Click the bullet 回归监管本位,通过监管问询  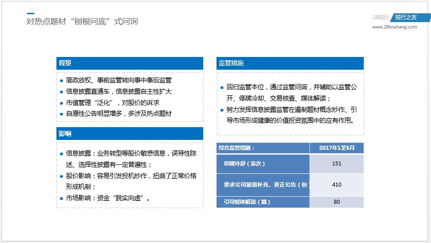tap(267, 87)
